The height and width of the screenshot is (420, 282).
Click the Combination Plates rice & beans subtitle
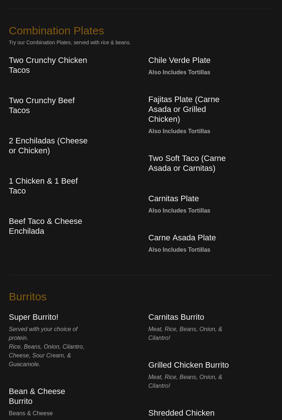70,42
